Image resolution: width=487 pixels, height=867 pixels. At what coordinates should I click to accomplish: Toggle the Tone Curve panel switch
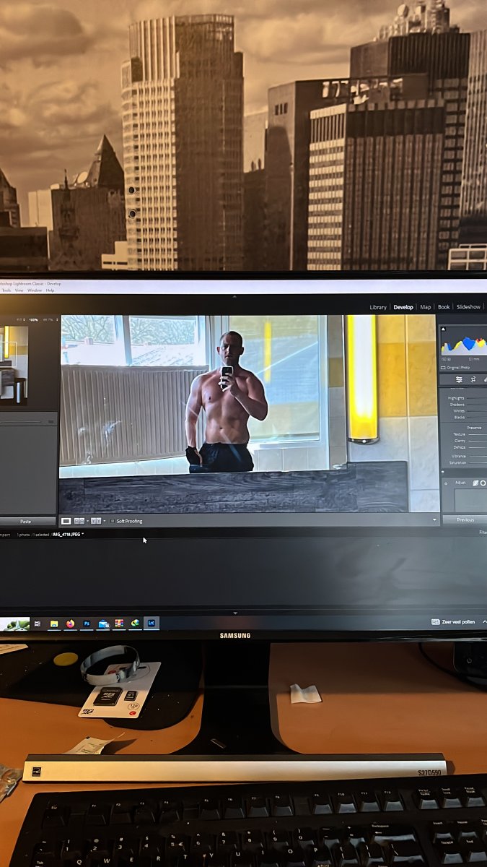[x=447, y=483]
